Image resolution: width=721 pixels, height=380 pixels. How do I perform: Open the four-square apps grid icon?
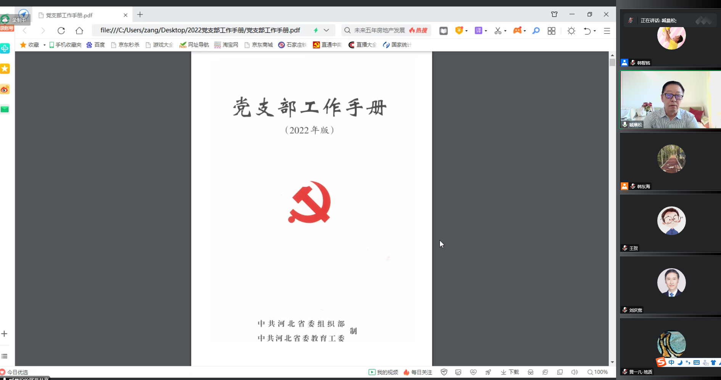pyautogui.click(x=551, y=31)
